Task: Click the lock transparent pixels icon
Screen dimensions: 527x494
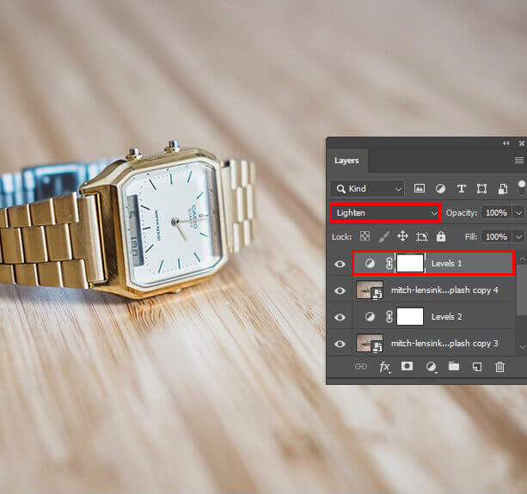Action: (x=365, y=236)
